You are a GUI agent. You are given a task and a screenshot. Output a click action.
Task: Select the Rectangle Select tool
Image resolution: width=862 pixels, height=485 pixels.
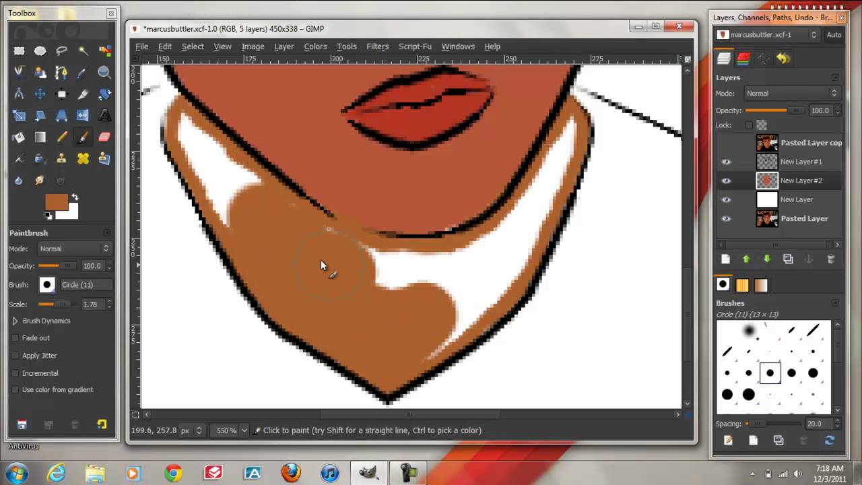[x=19, y=51]
